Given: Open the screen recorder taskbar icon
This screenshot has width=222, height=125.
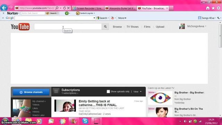Looking at the screenshot, I should 97,121.
